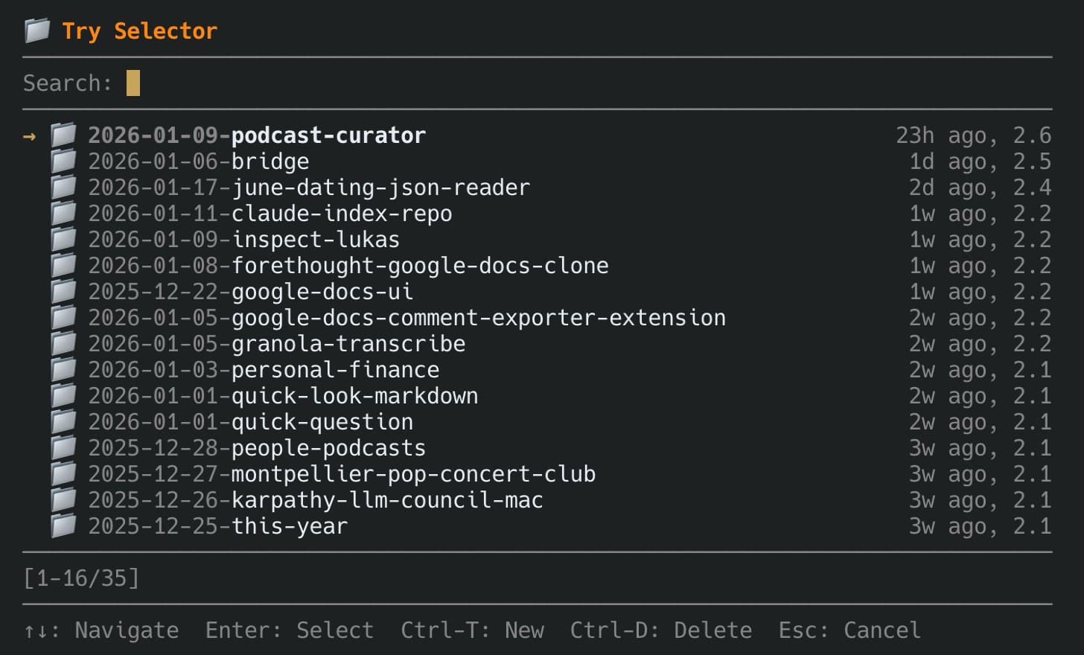Open montpellier-pop-concert-club entry
The image size is (1084, 655).
342,474
